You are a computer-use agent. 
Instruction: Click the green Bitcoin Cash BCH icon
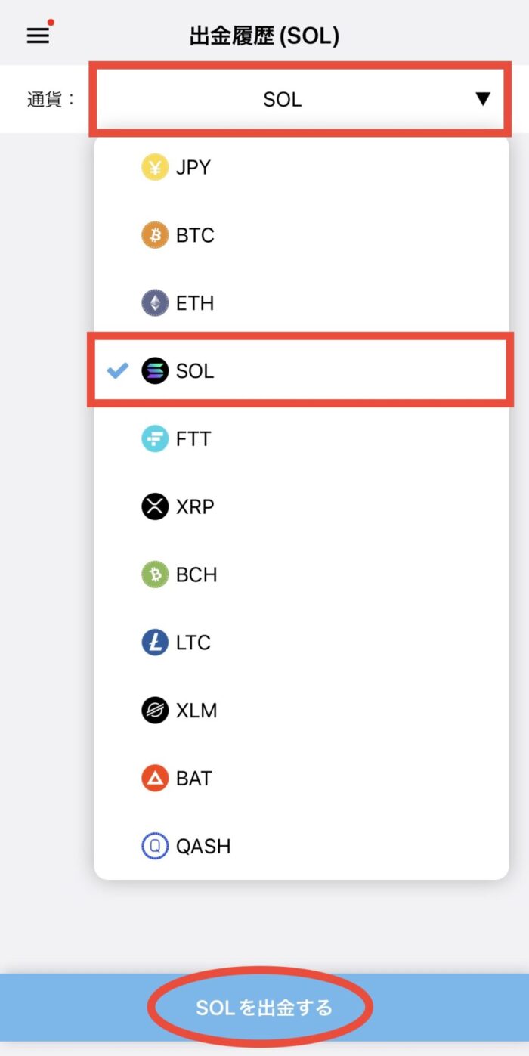155,574
